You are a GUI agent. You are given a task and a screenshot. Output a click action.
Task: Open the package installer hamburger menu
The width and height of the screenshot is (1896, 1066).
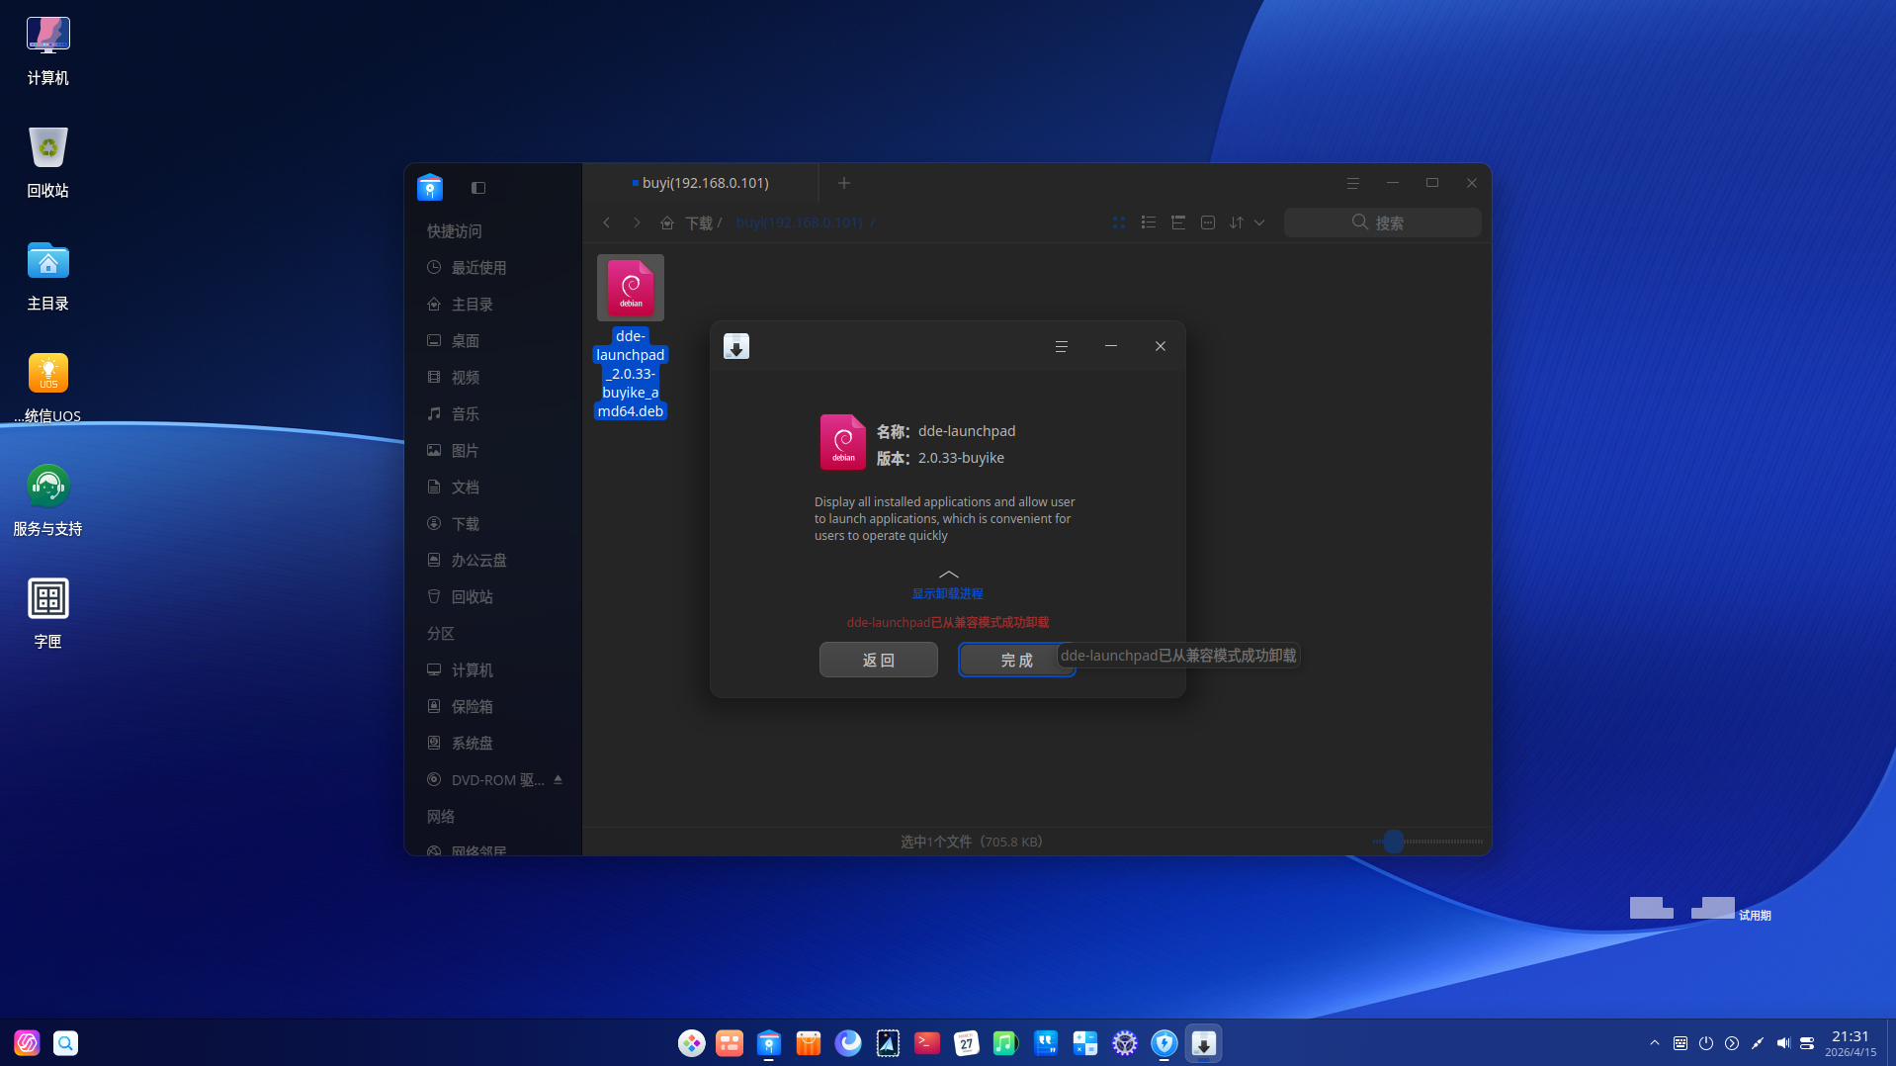1061,346
